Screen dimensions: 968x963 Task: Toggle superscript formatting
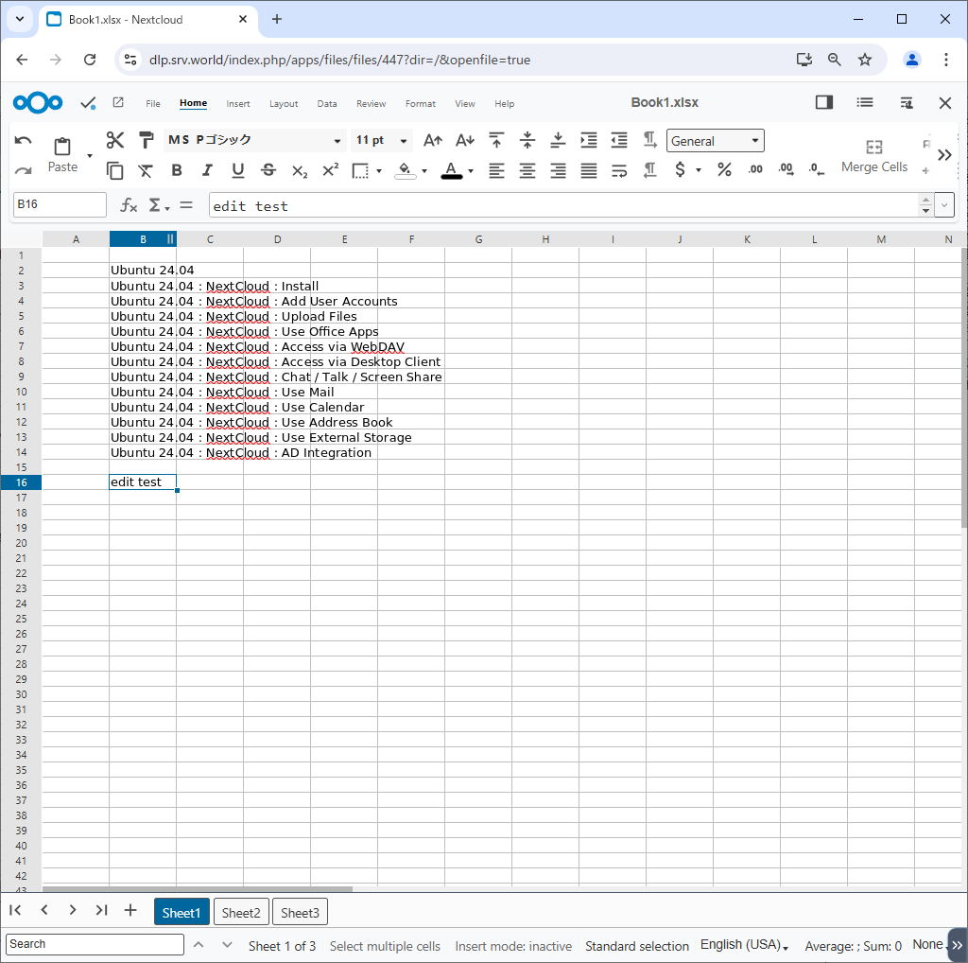330,170
